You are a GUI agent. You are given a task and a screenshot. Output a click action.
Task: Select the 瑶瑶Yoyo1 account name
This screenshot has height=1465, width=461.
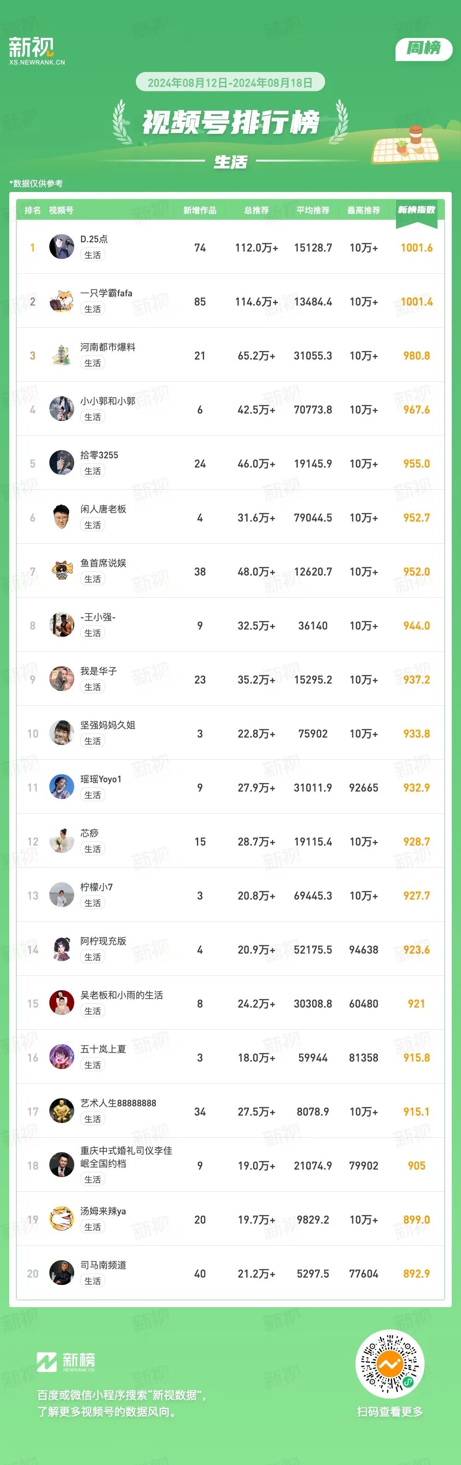point(101,779)
